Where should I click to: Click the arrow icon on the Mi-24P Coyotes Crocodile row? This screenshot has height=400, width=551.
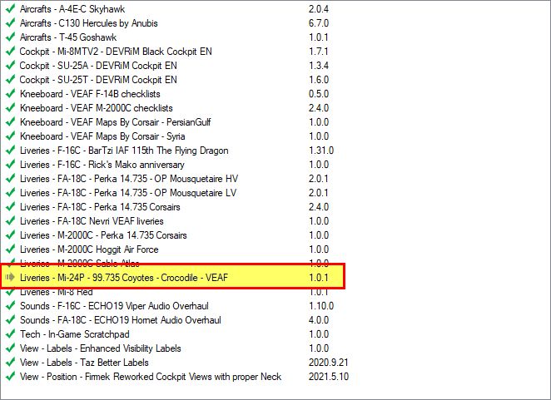(x=10, y=277)
